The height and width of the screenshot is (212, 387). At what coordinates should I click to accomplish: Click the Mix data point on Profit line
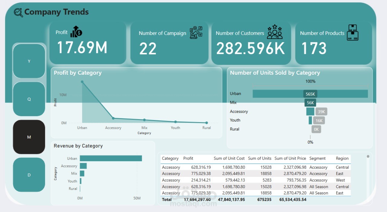[x=144, y=120]
